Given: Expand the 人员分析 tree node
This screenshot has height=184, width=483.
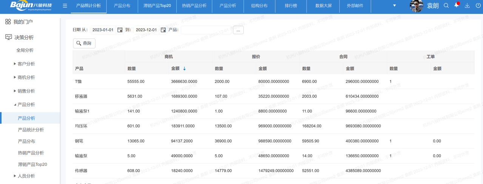Looking at the screenshot, I should (15, 176).
